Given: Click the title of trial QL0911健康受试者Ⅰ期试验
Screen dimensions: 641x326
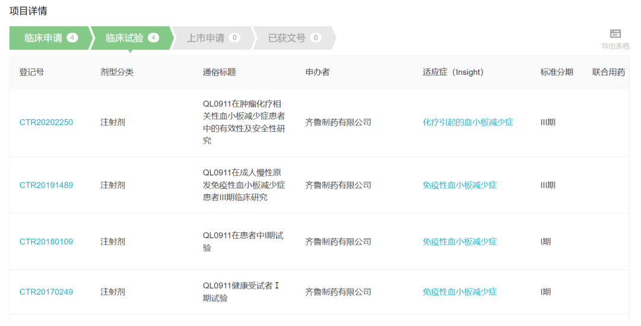Looking at the screenshot, I should [x=241, y=292].
